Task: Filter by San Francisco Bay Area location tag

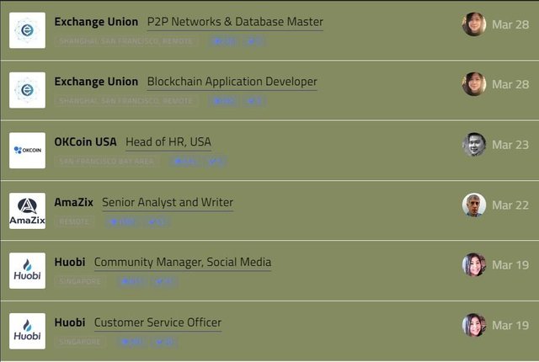Action: point(107,162)
